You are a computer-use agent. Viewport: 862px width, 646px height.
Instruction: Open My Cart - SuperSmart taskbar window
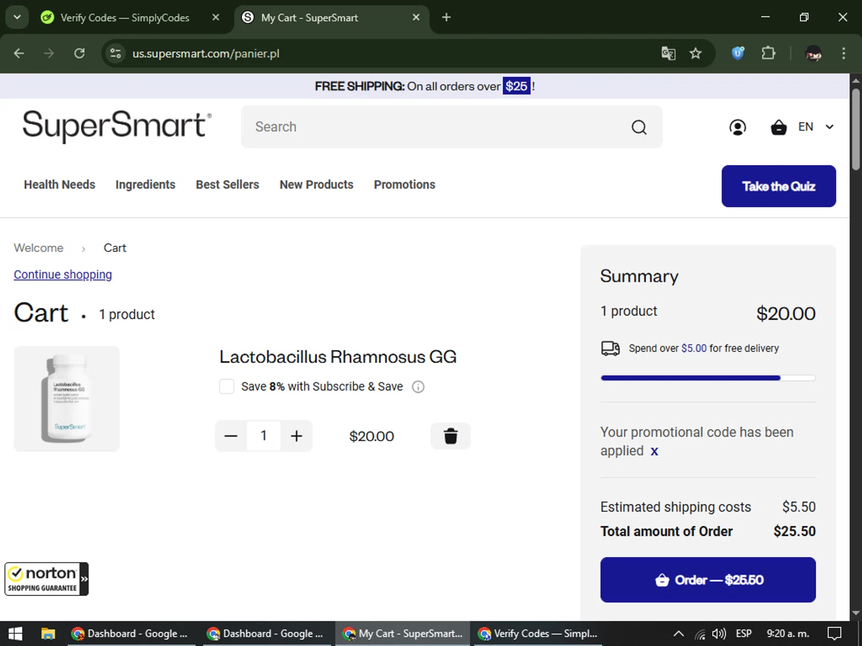pyautogui.click(x=403, y=633)
